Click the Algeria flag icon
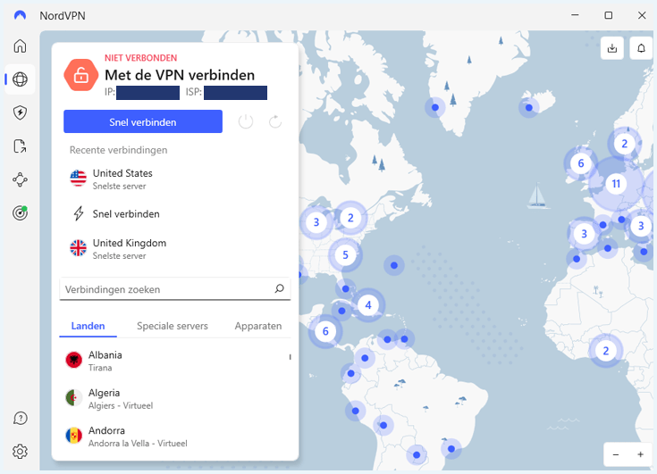657x474 pixels. click(x=73, y=397)
